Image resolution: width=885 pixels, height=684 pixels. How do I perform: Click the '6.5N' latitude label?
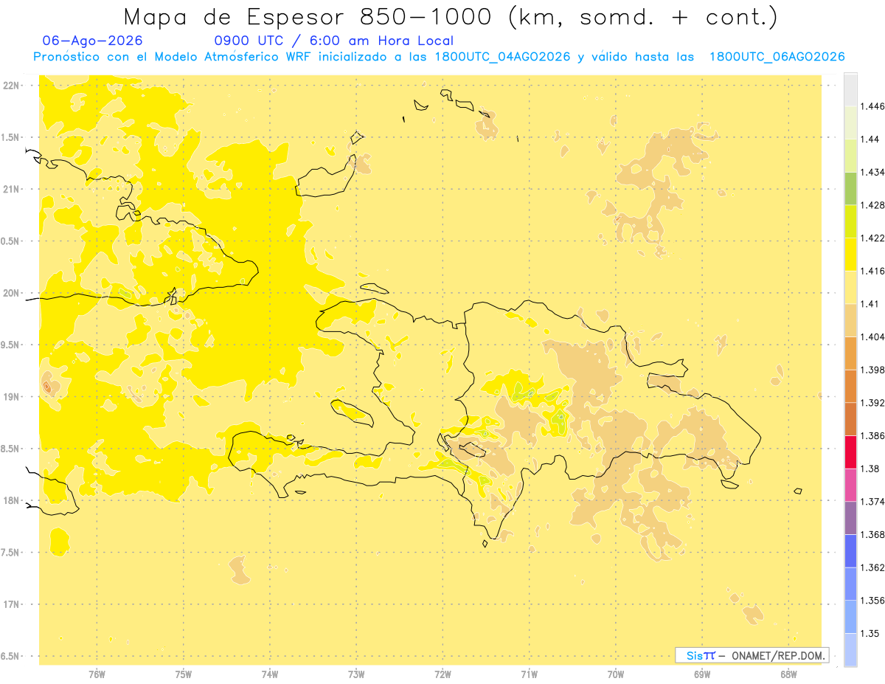point(11,656)
